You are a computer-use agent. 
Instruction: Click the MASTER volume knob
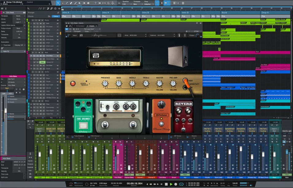click(160, 83)
